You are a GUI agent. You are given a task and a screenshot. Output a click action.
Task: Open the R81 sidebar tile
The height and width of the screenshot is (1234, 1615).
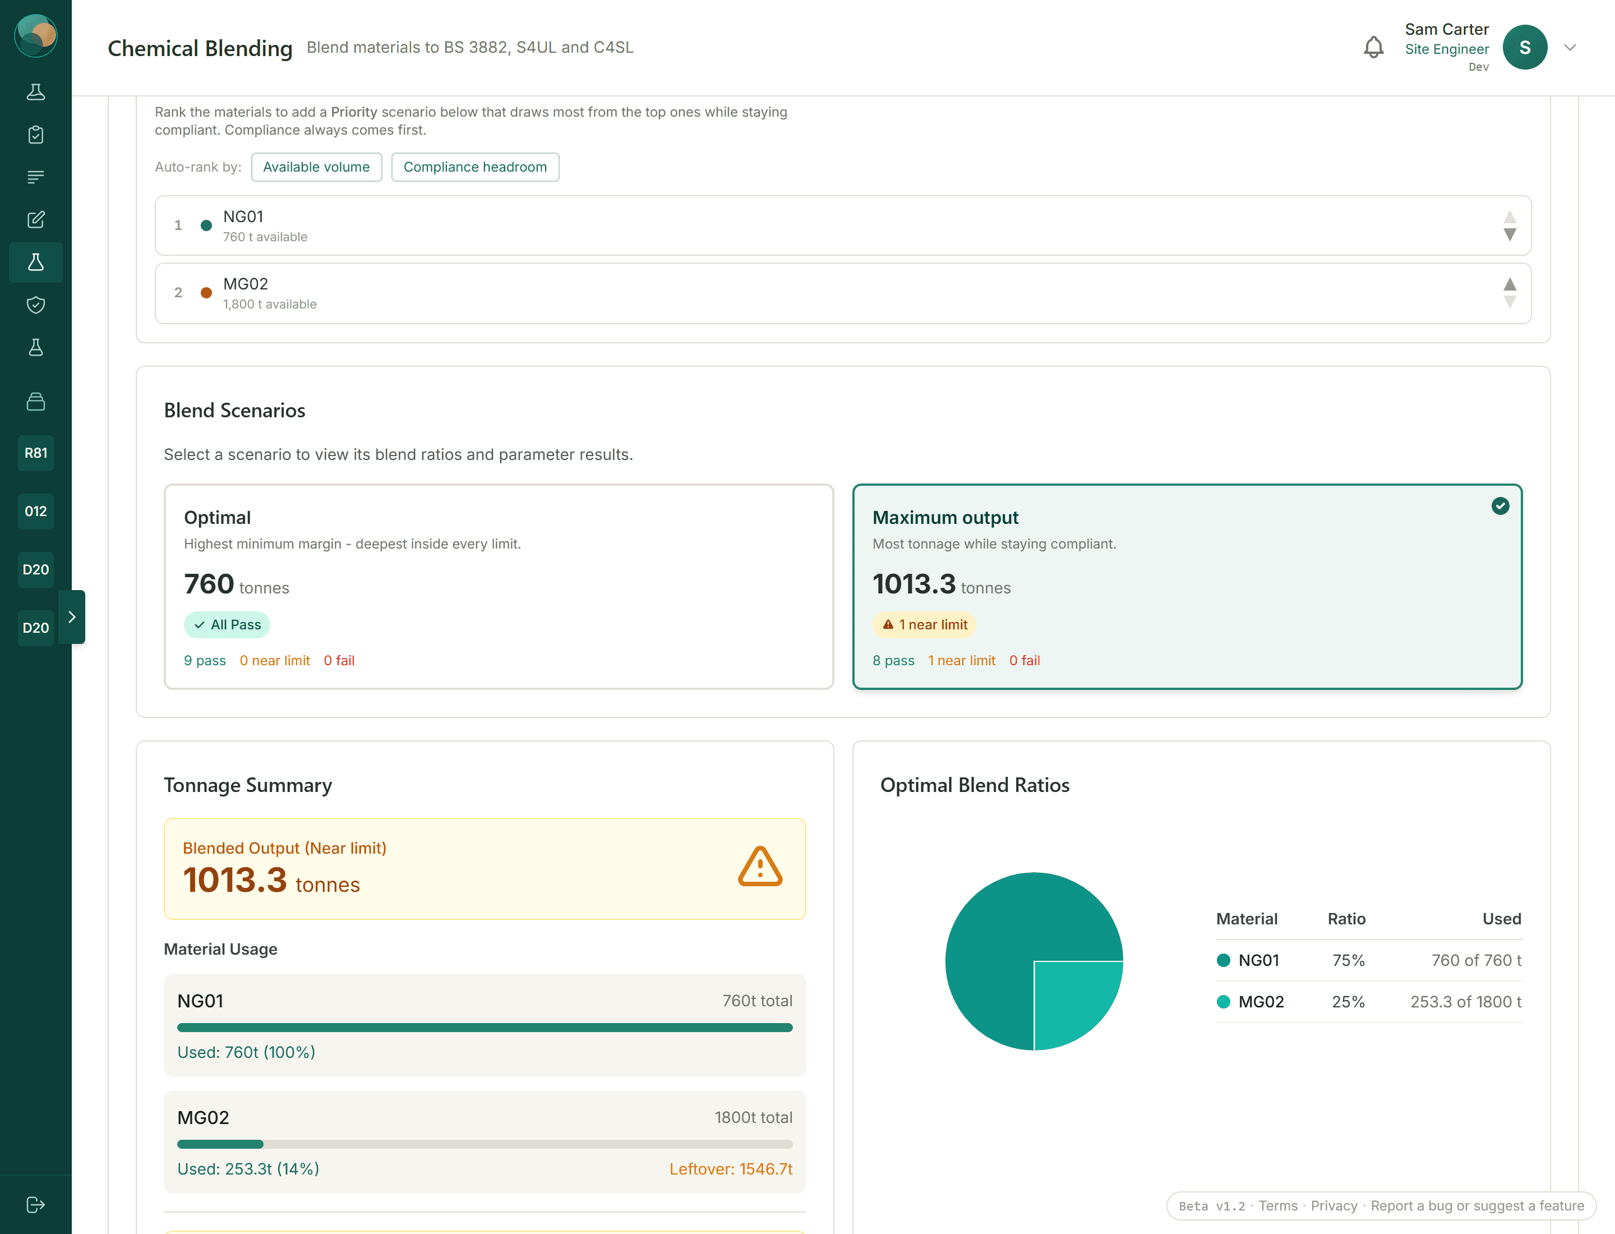point(36,453)
